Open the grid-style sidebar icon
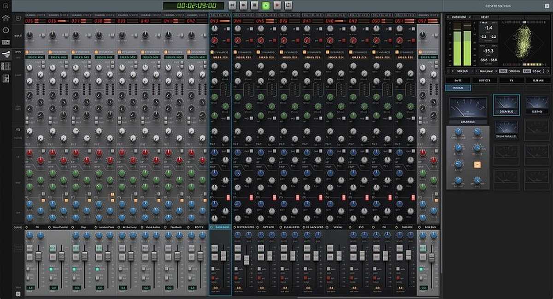This screenshot has width=553, height=299. 6,66
